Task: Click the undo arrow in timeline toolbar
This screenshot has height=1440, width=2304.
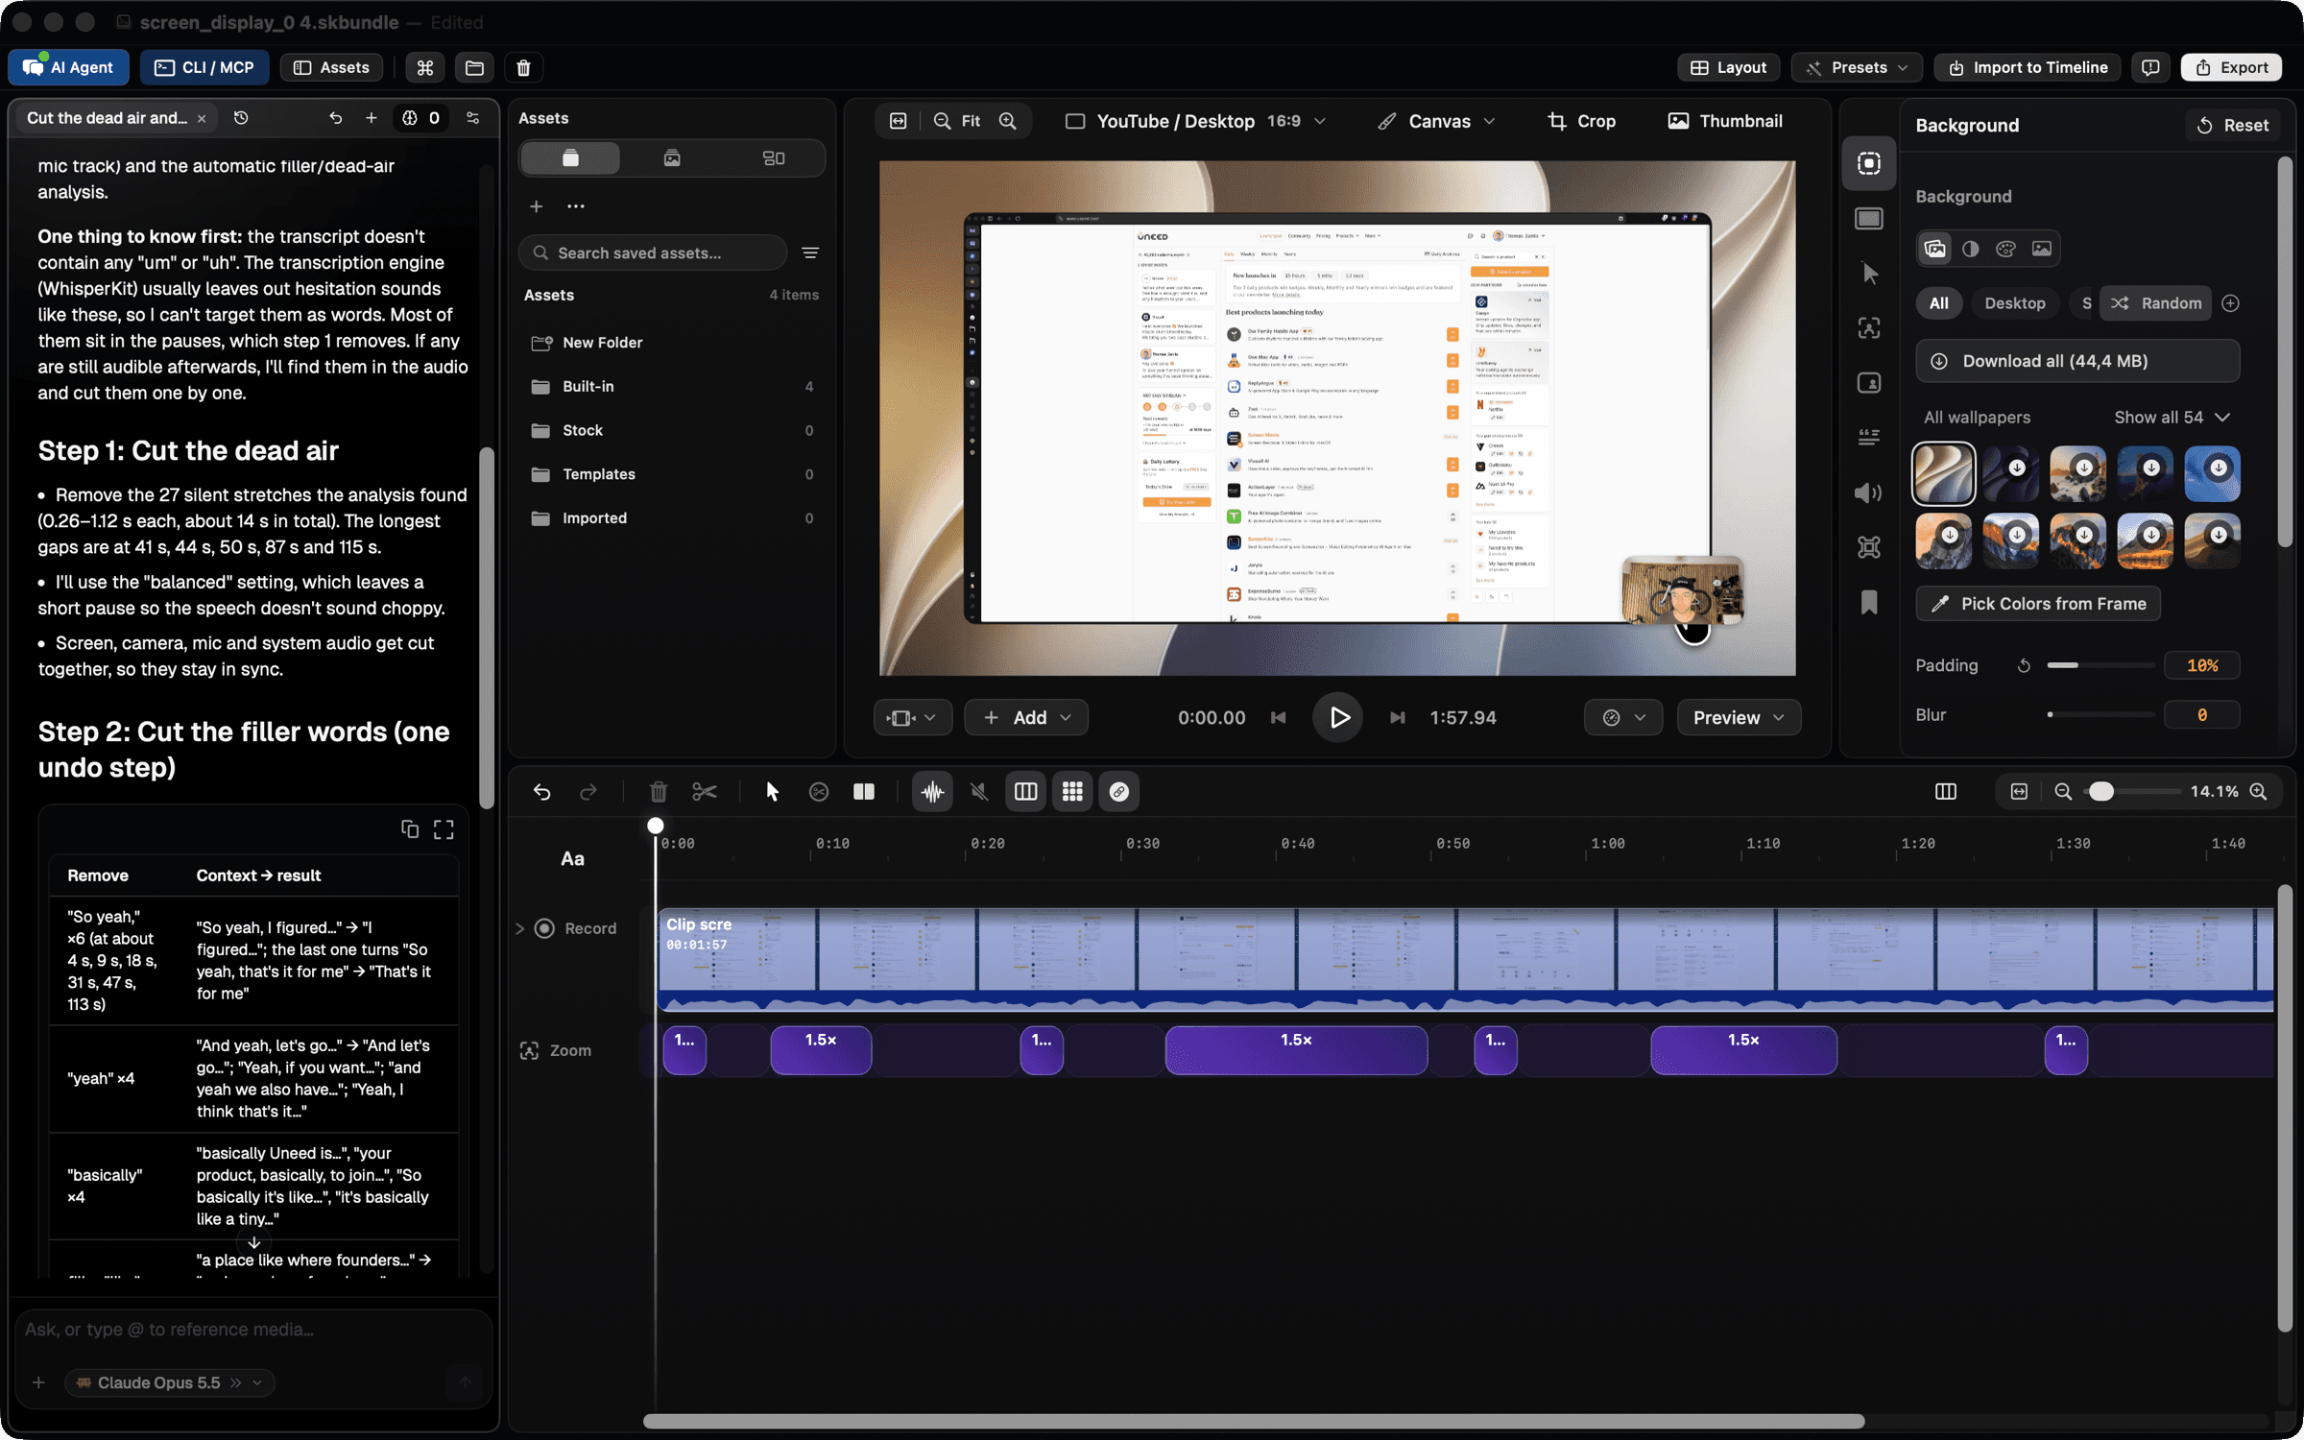Action: pos(542,791)
